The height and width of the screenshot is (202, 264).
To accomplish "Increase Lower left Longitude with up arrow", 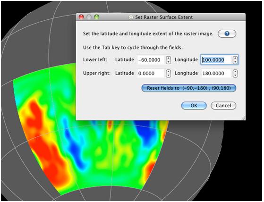I will click(x=235, y=58).
